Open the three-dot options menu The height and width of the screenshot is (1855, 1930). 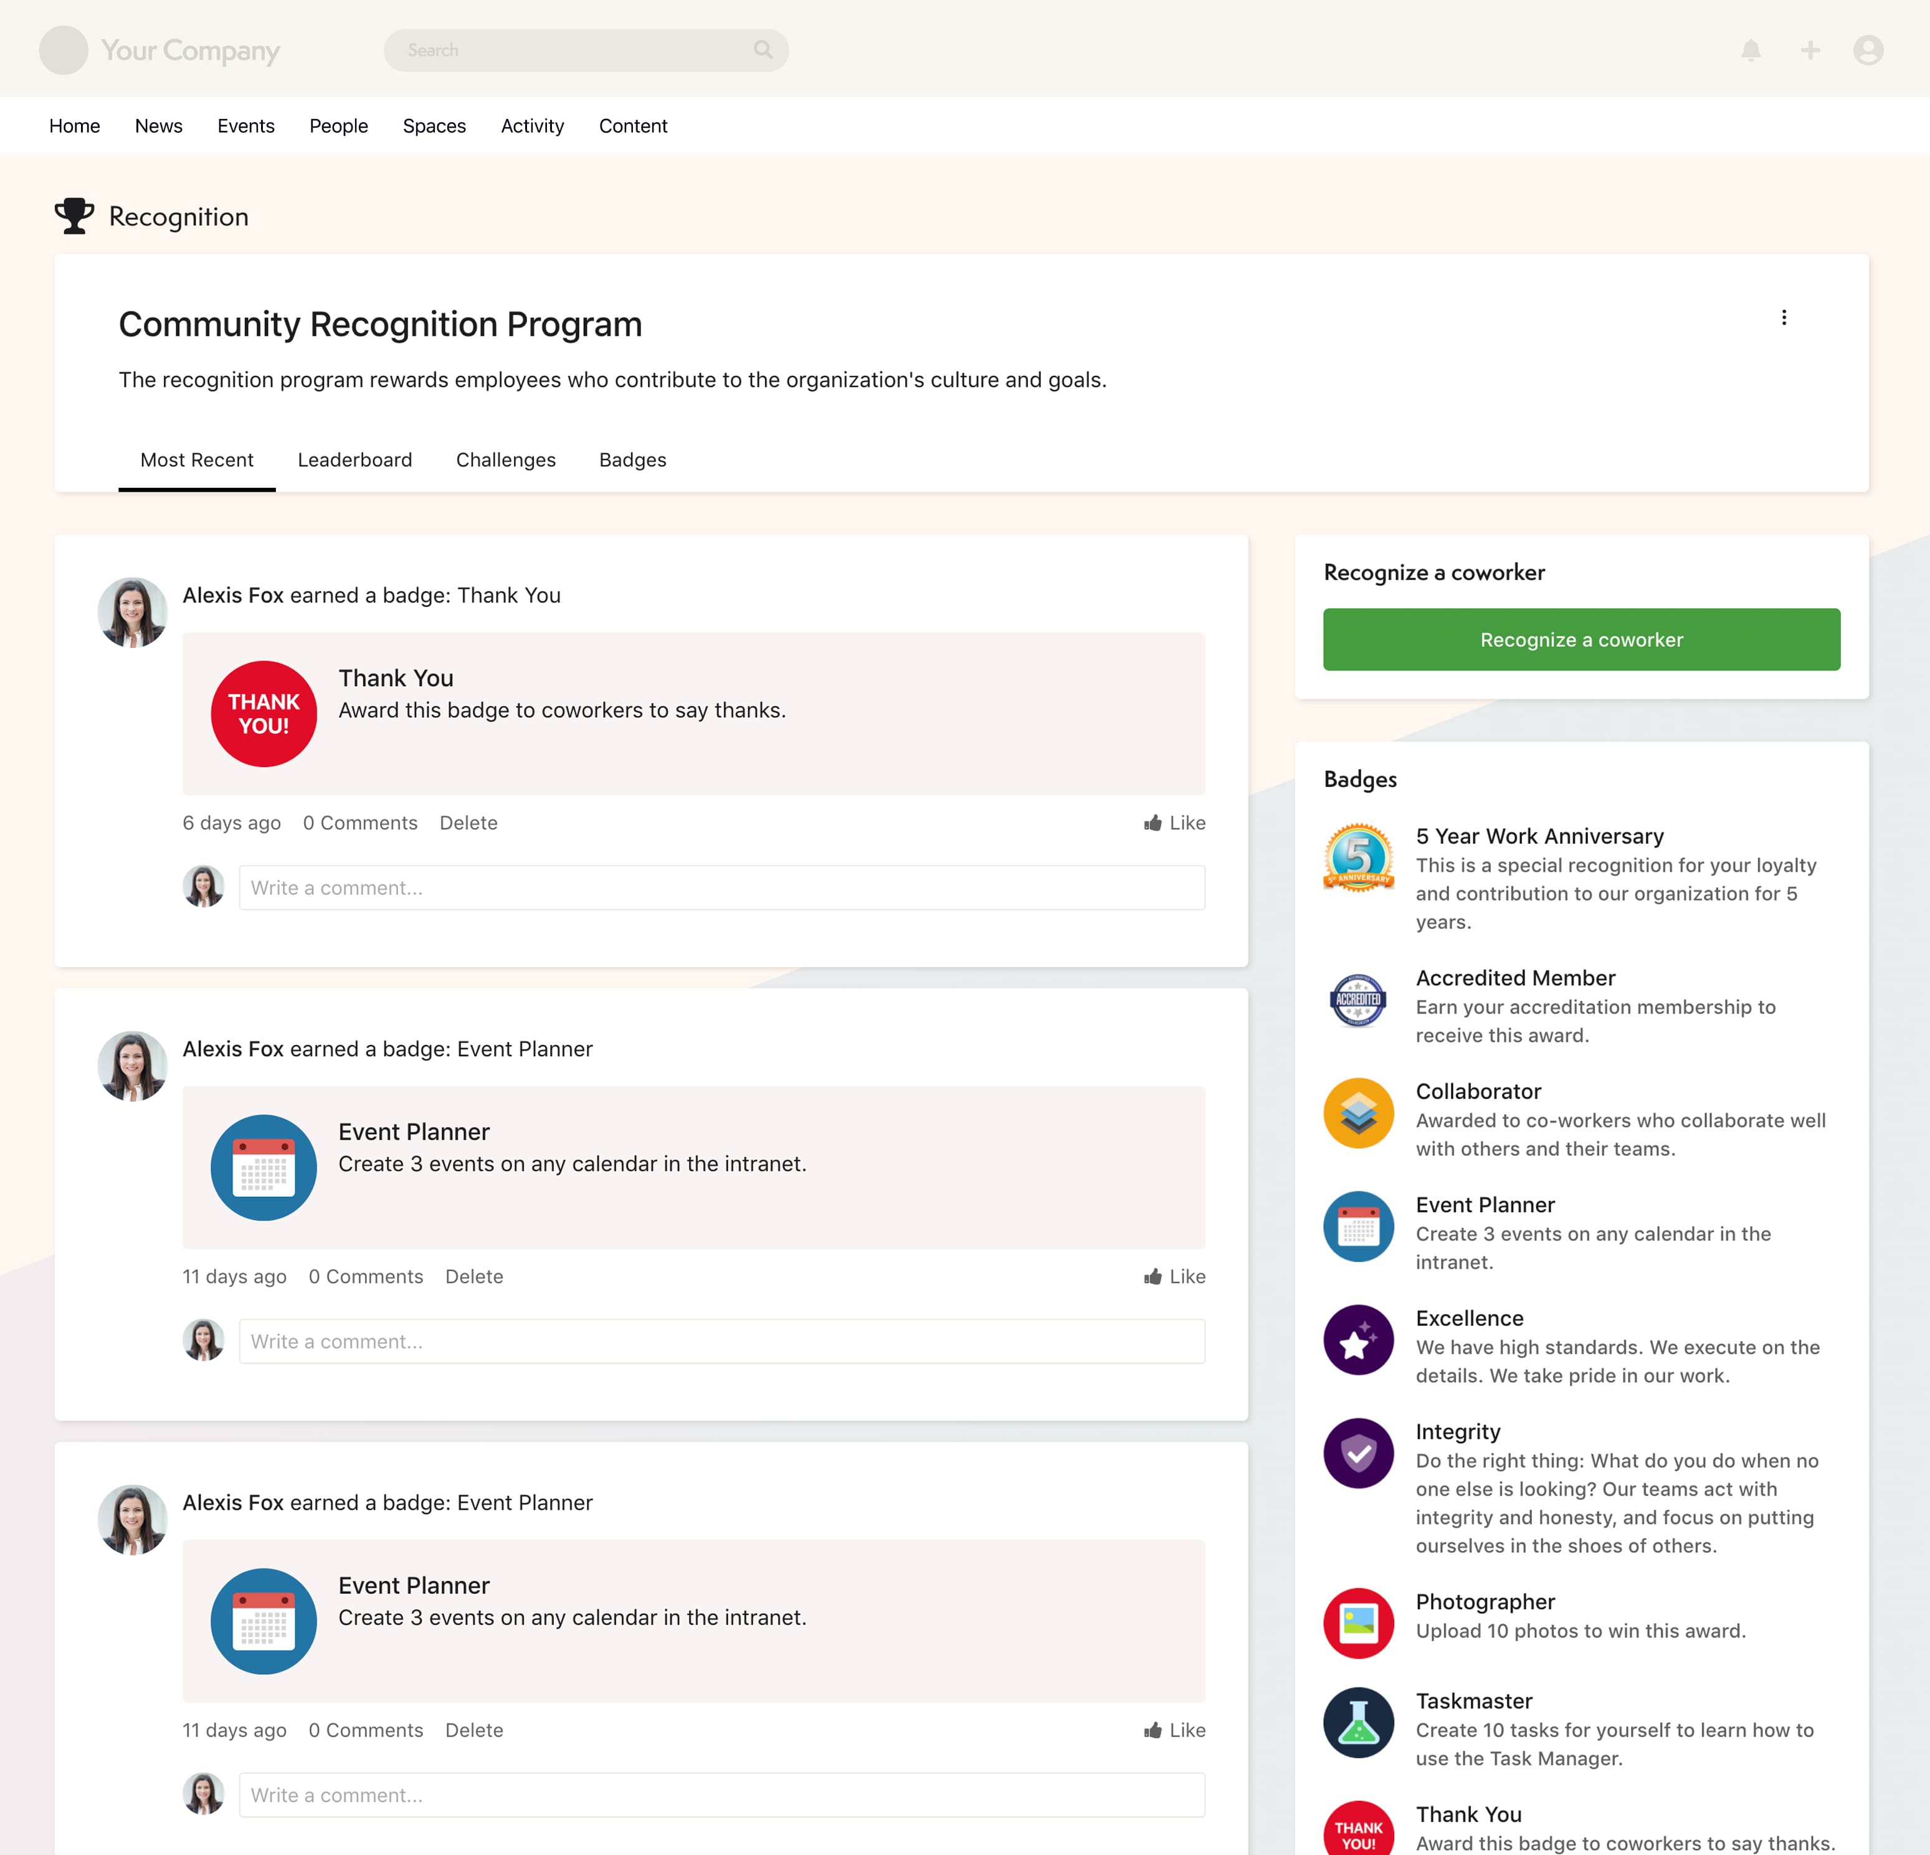click(x=1783, y=317)
